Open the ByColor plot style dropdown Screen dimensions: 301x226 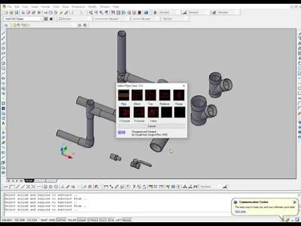pyautogui.click(x=175, y=19)
